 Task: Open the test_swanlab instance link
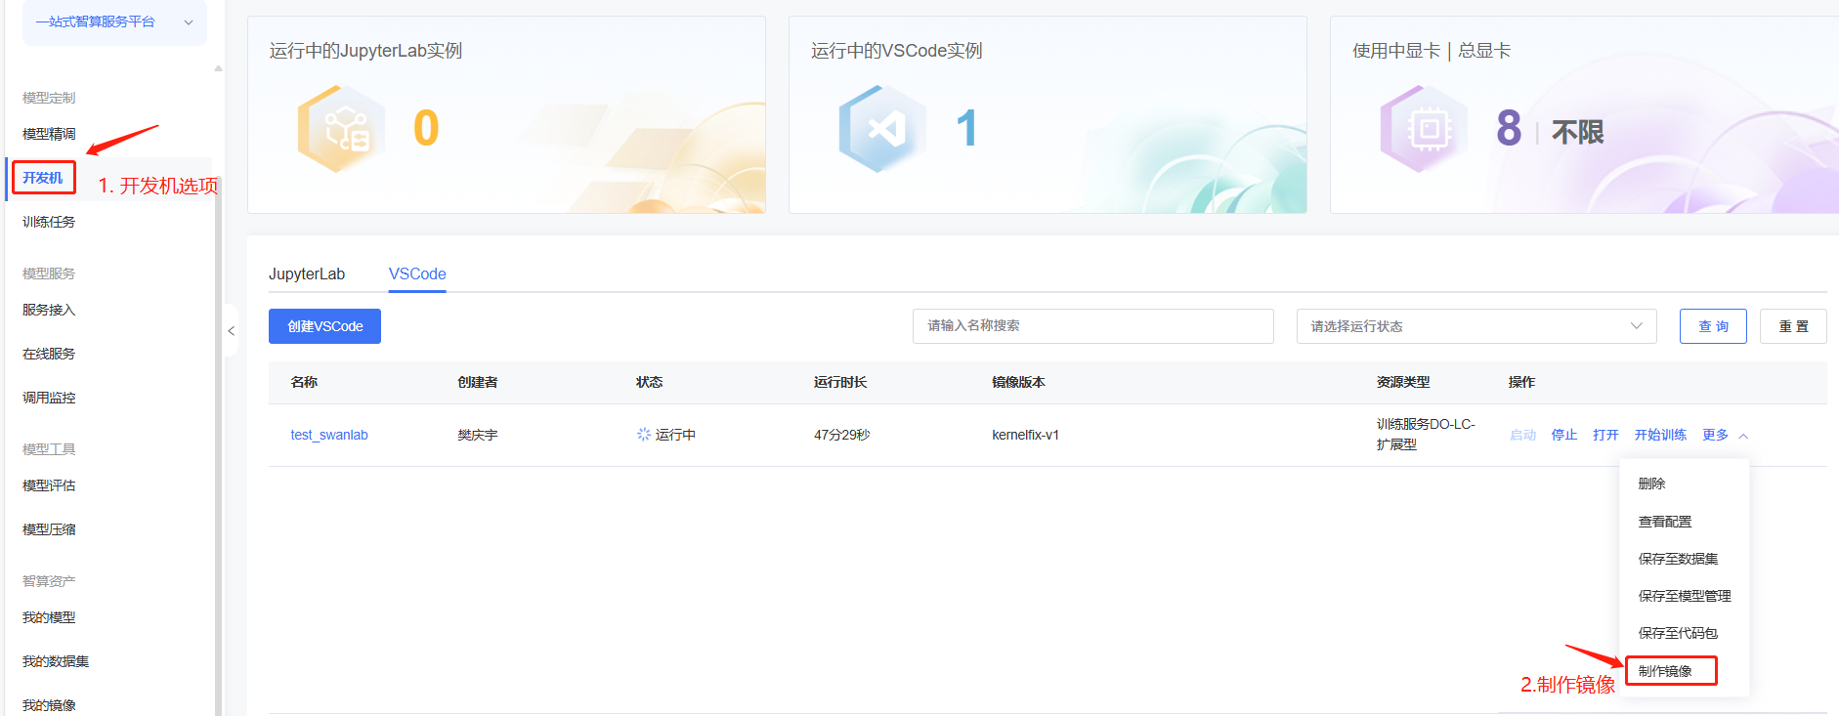tap(329, 435)
